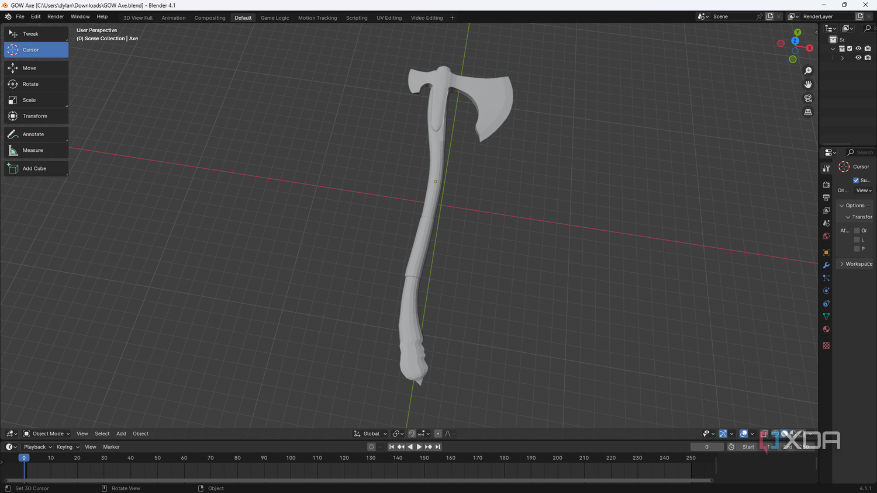Screen dimensions: 877x493
Task: Collapse the Options panel
Action: tap(854, 206)
